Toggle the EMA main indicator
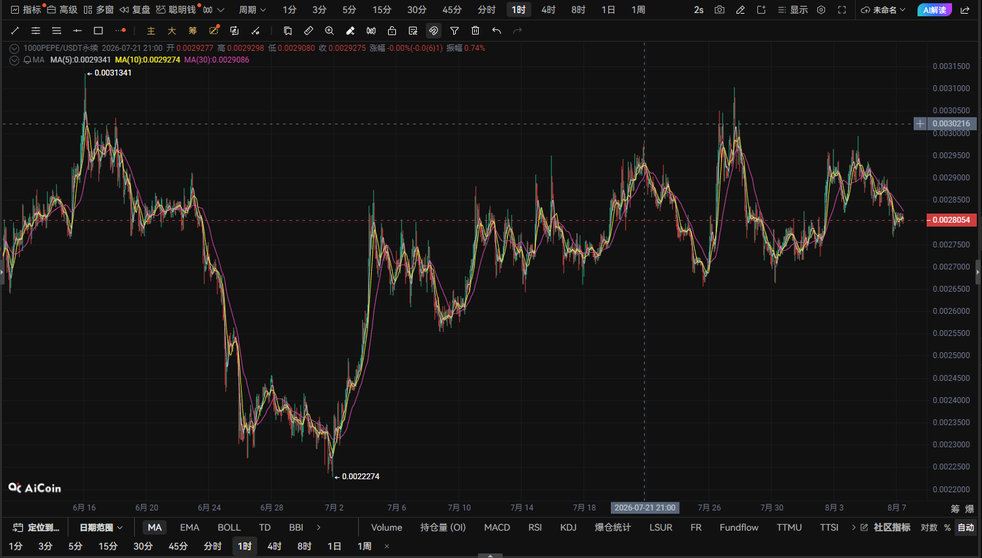The height and width of the screenshot is (558, 982). click(x=189, y=527)
